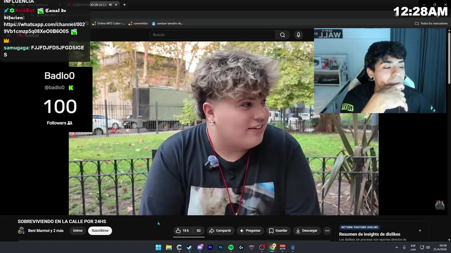Like the video with 18 k thumbs-up
The image size is (451, 253).
183,231
